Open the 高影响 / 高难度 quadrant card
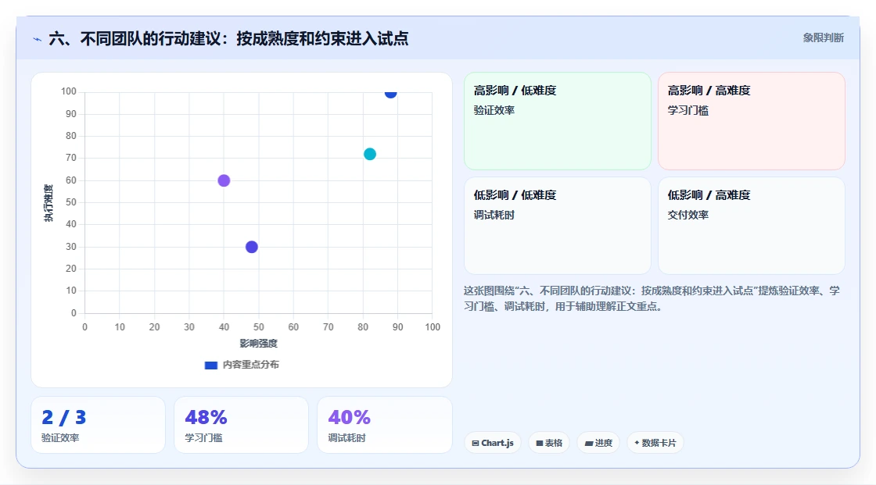 [752, 121]
